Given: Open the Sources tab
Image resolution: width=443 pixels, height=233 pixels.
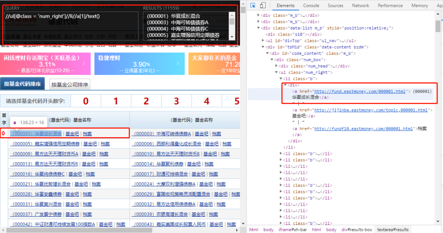Looking at the screenshot, I should (336, 5).
